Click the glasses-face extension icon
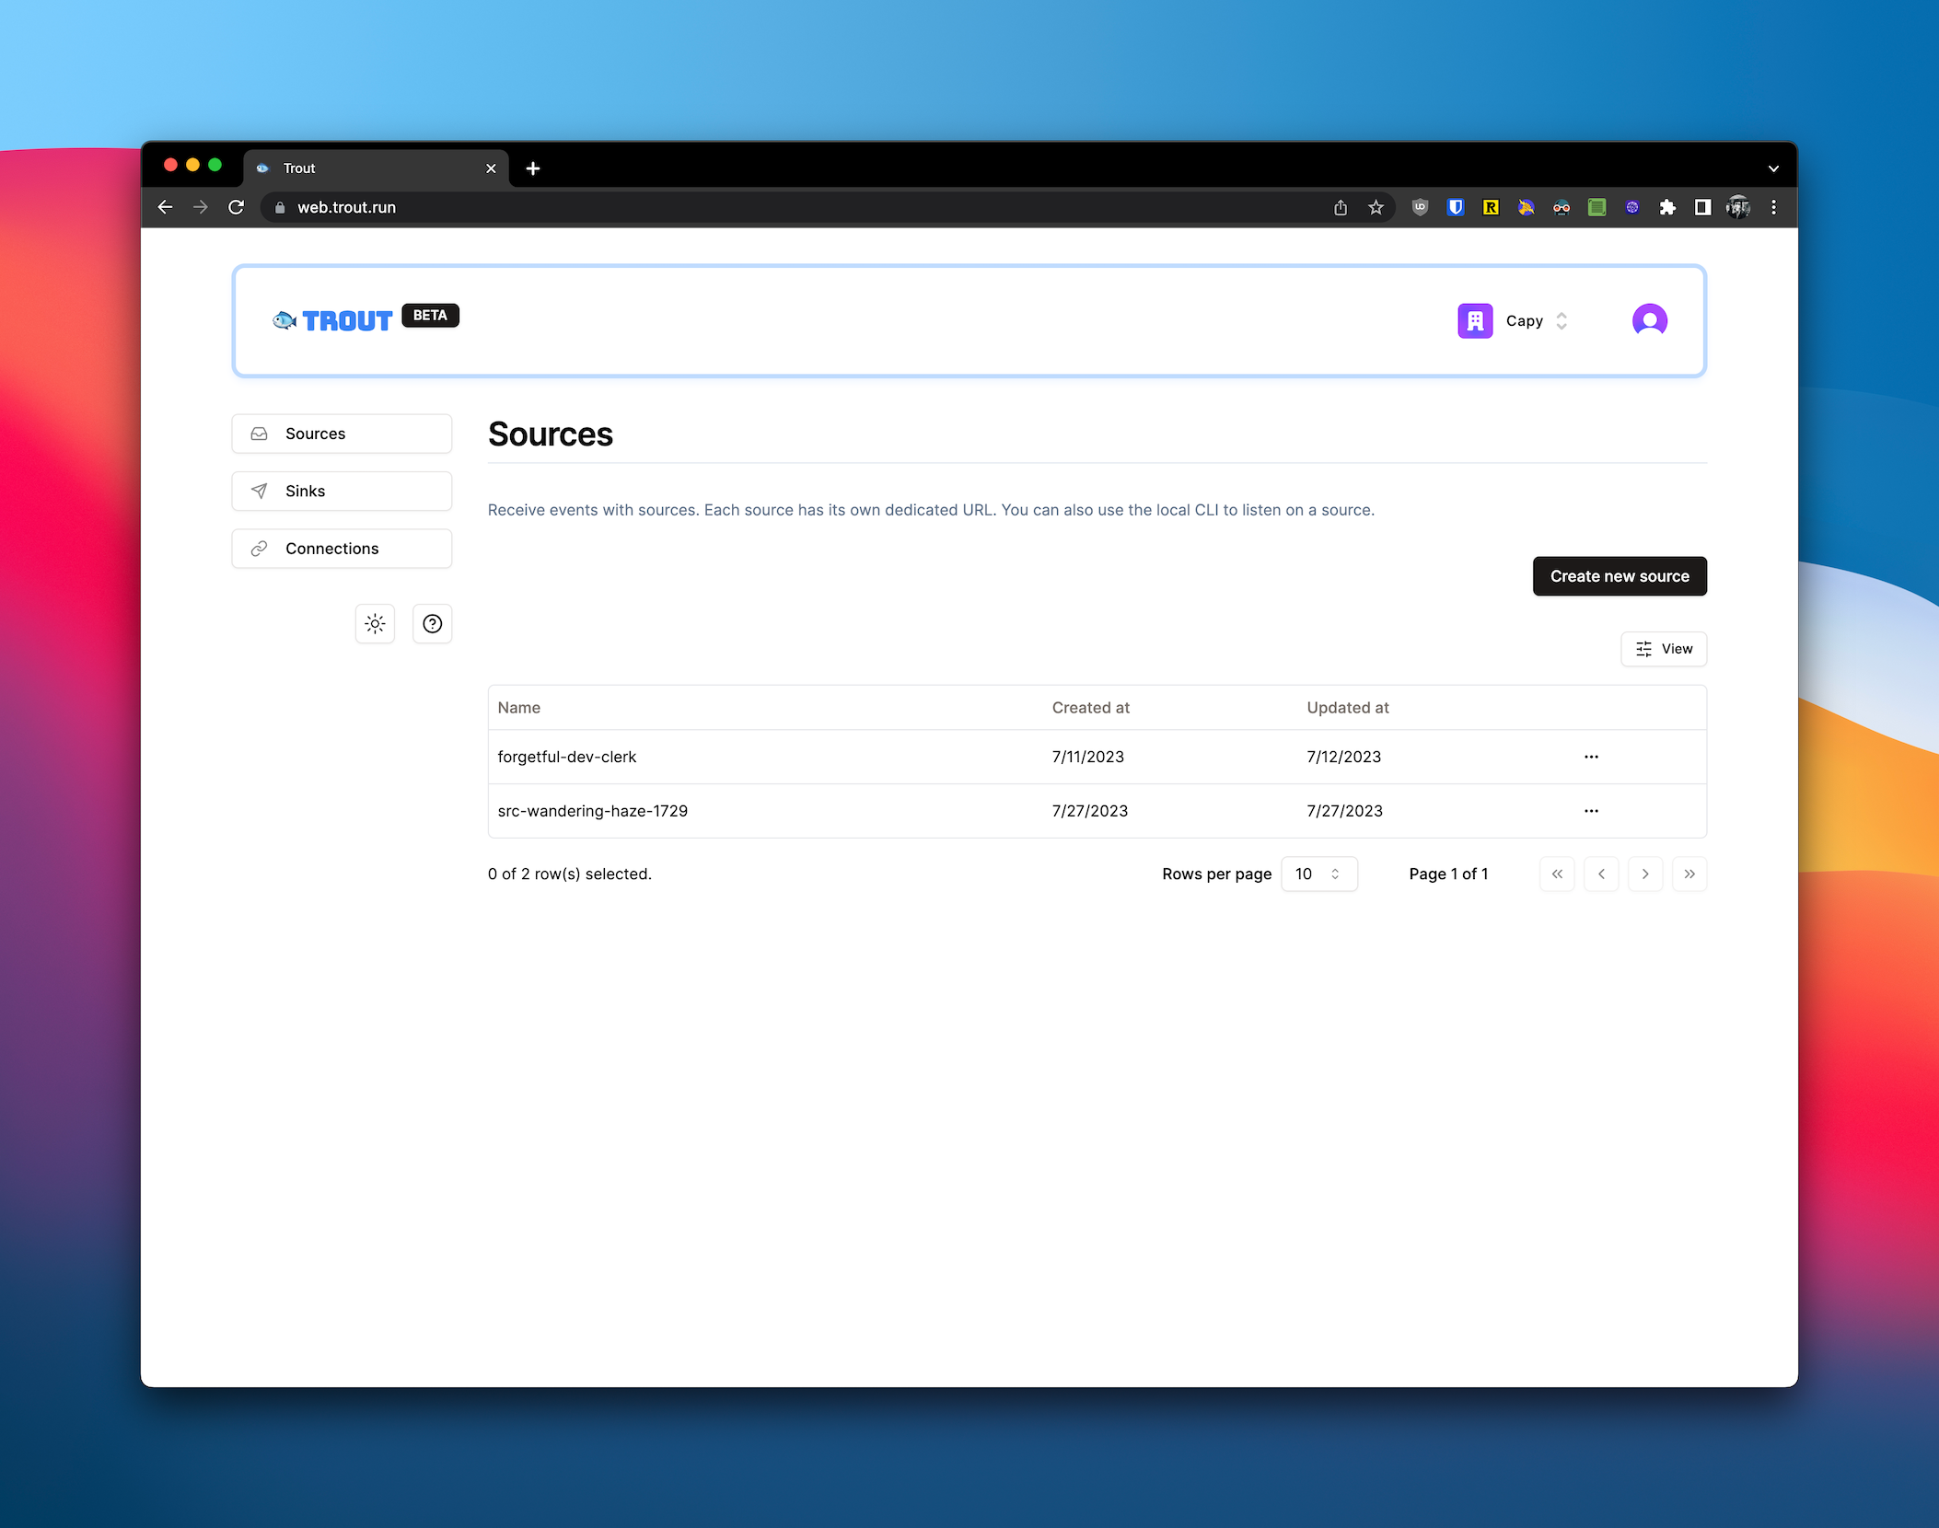This screenshot has height=1528, width=1939. [x=1562, y=207]
